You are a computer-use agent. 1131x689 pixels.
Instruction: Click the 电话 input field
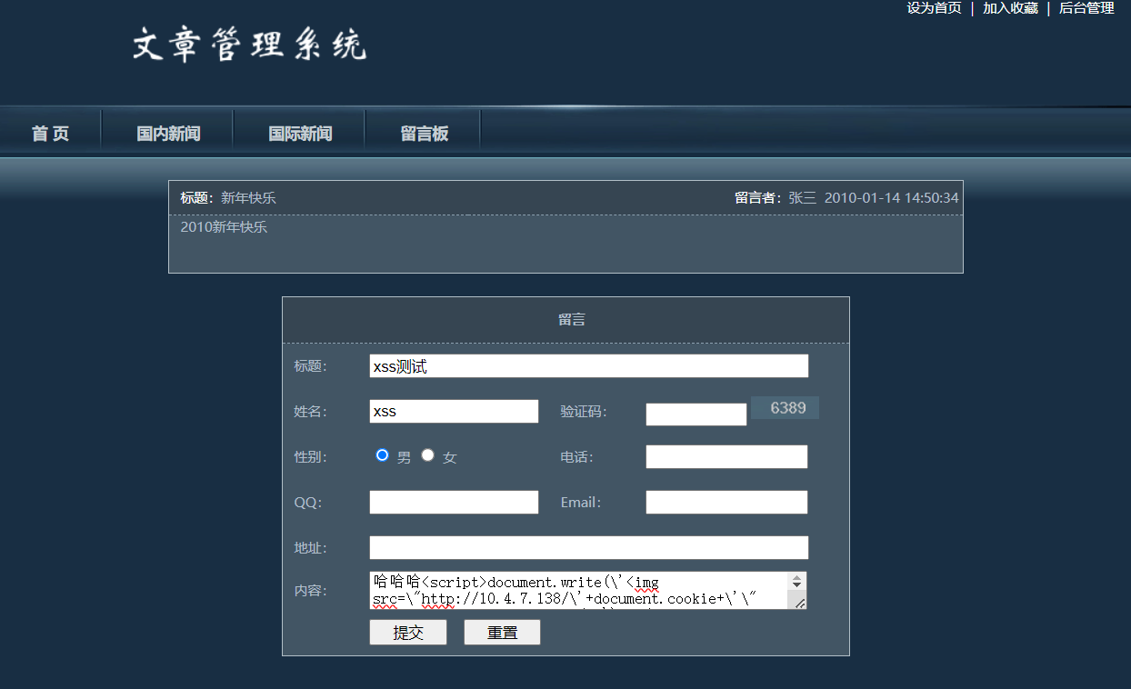coord(726,456)
